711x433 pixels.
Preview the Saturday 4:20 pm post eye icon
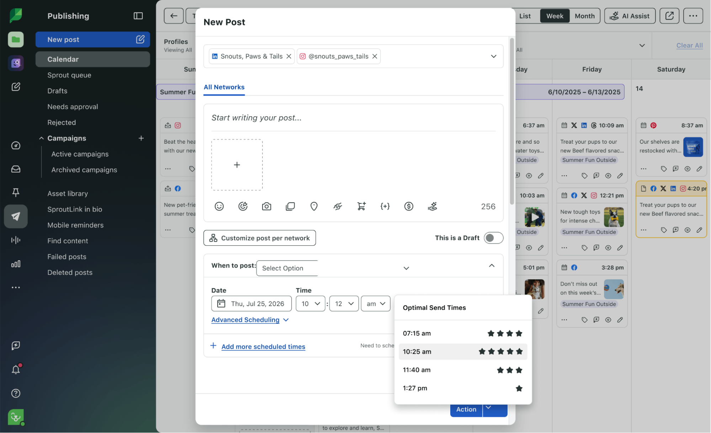(x=687, y=230)
